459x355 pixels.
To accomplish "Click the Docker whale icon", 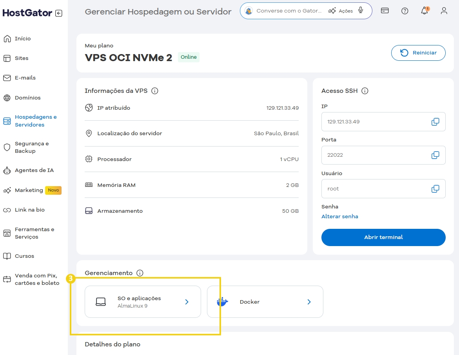I will 222,302.
